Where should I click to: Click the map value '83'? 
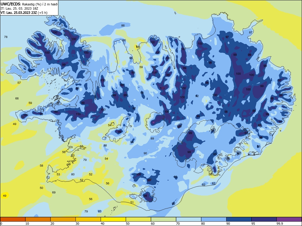pos(100,212)
